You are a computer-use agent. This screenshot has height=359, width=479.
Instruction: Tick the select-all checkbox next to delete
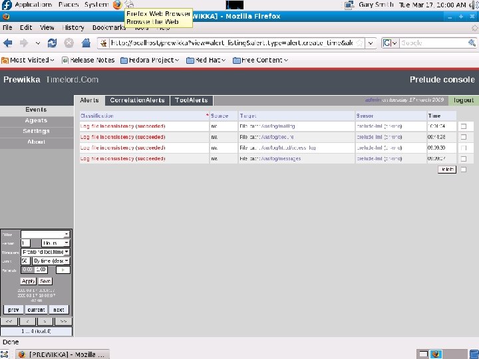click(464, 170)
